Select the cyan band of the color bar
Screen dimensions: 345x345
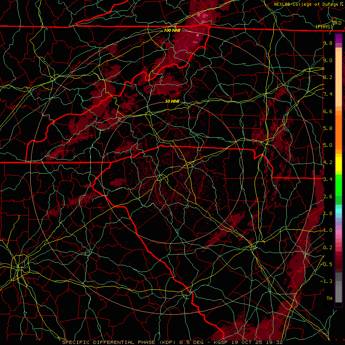point(338,210)
